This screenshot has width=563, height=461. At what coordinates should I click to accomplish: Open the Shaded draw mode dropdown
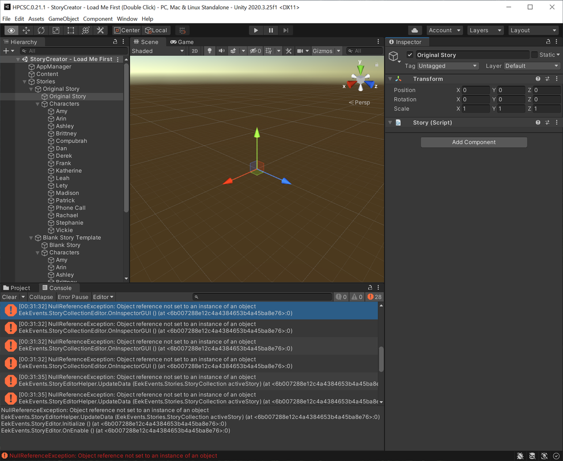pyautogui.click(x=158, y=51)
